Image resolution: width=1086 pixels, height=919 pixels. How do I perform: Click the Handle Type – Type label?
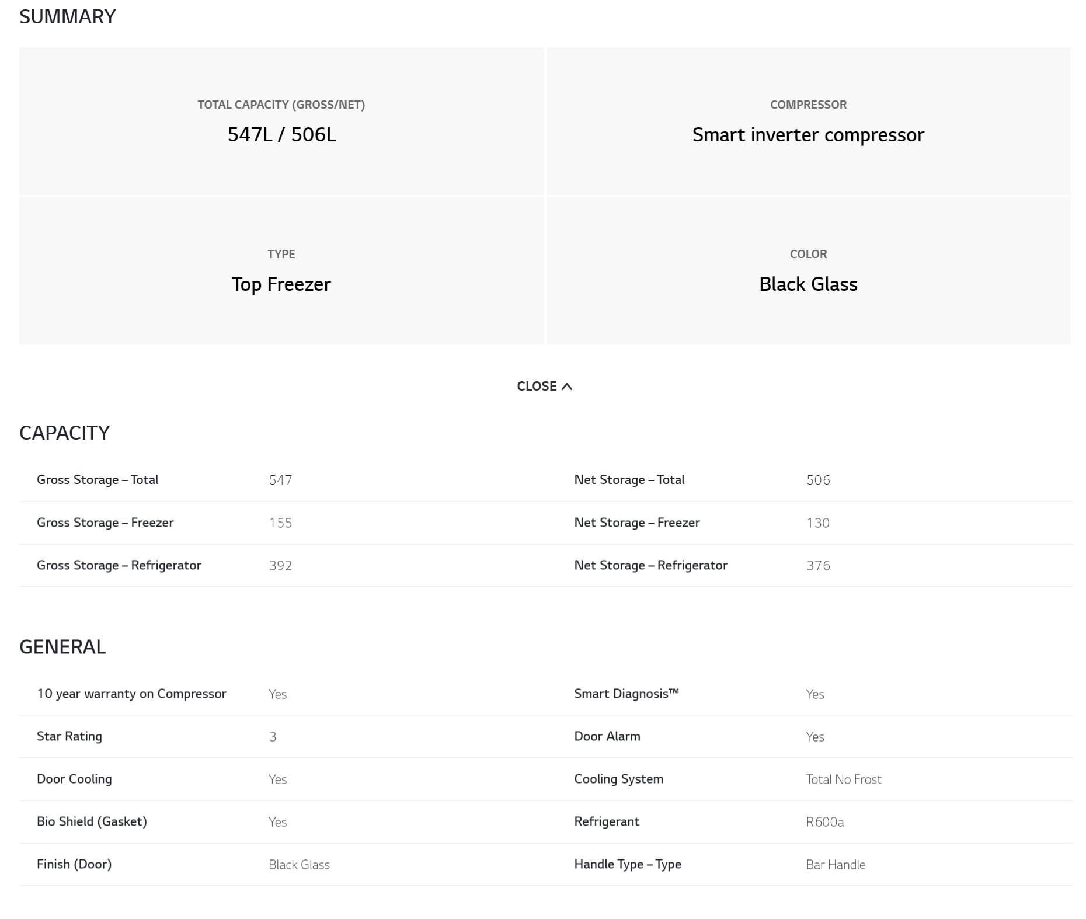point(628,864)
